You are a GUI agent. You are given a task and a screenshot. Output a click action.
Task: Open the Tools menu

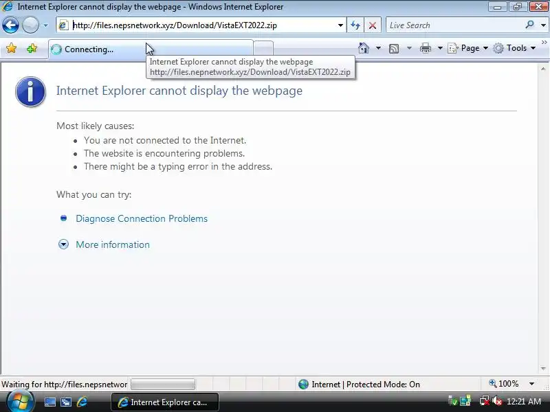pyautogui.click(x=514, y=48)
